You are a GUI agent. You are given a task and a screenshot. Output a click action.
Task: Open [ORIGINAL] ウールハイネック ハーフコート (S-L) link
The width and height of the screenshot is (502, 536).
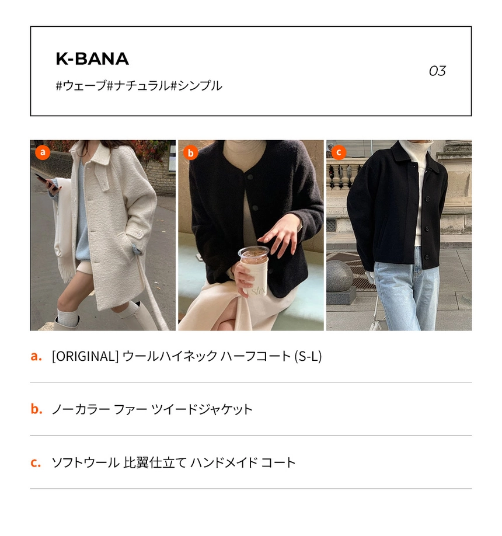click(x=187, y=356)
